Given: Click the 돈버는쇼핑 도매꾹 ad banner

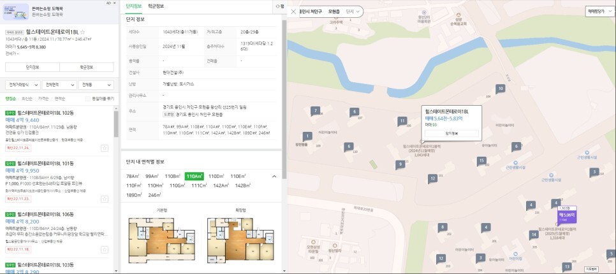Looking at the screenshot, I should 59,11.
